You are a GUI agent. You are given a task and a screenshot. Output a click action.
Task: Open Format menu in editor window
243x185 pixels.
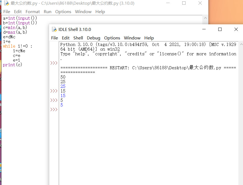33,12
